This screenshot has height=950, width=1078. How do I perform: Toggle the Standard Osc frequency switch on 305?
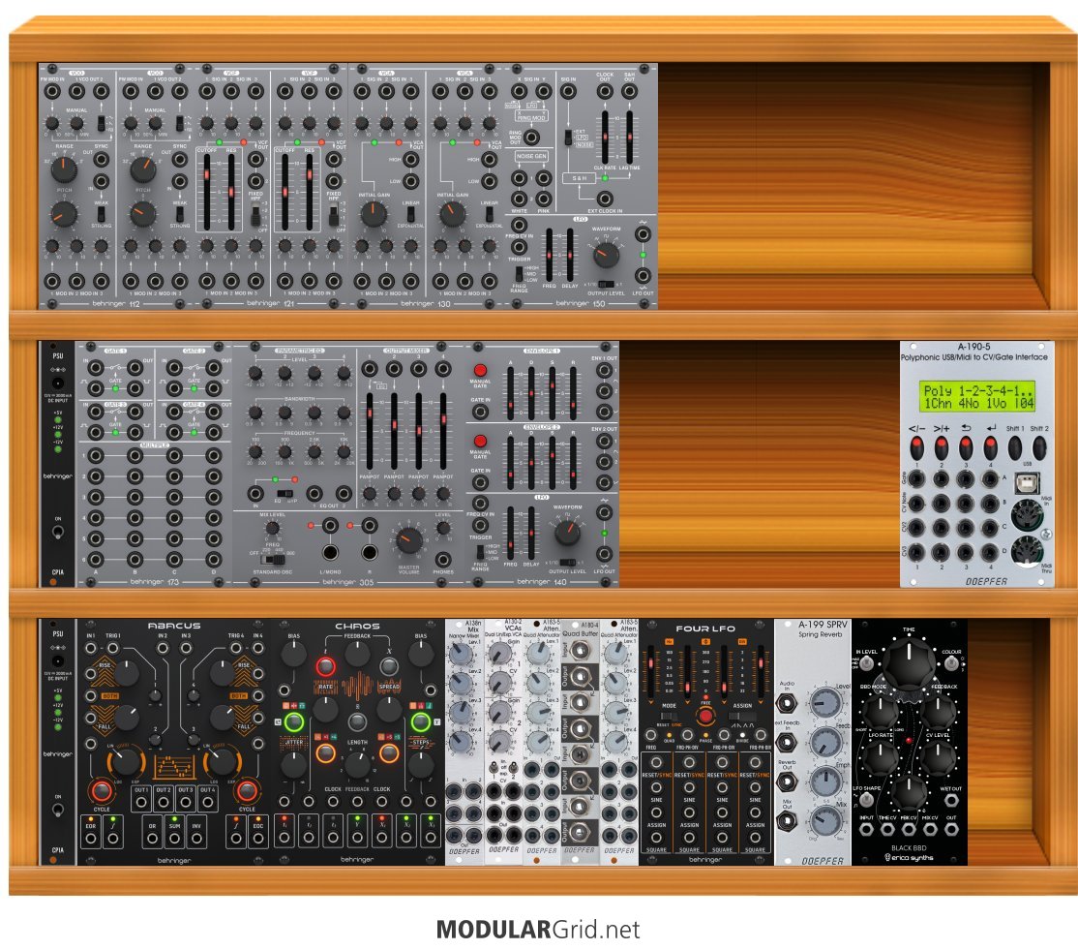point(272,559)
